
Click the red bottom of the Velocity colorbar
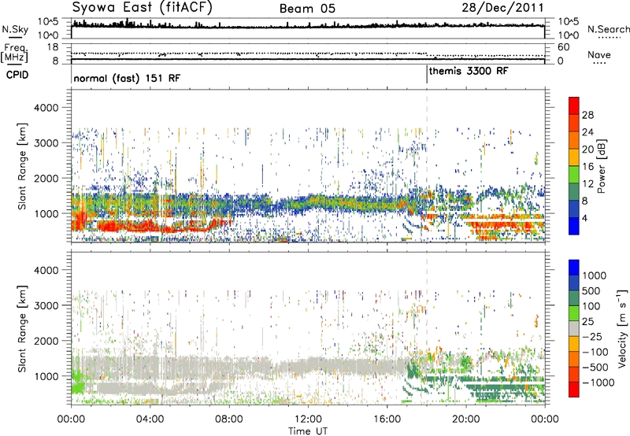[574, 390]
